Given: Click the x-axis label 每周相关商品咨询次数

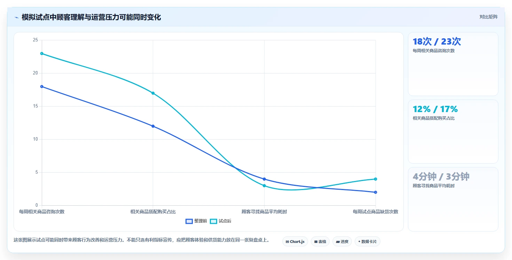Looking at the screenshot, I should 42,212.
